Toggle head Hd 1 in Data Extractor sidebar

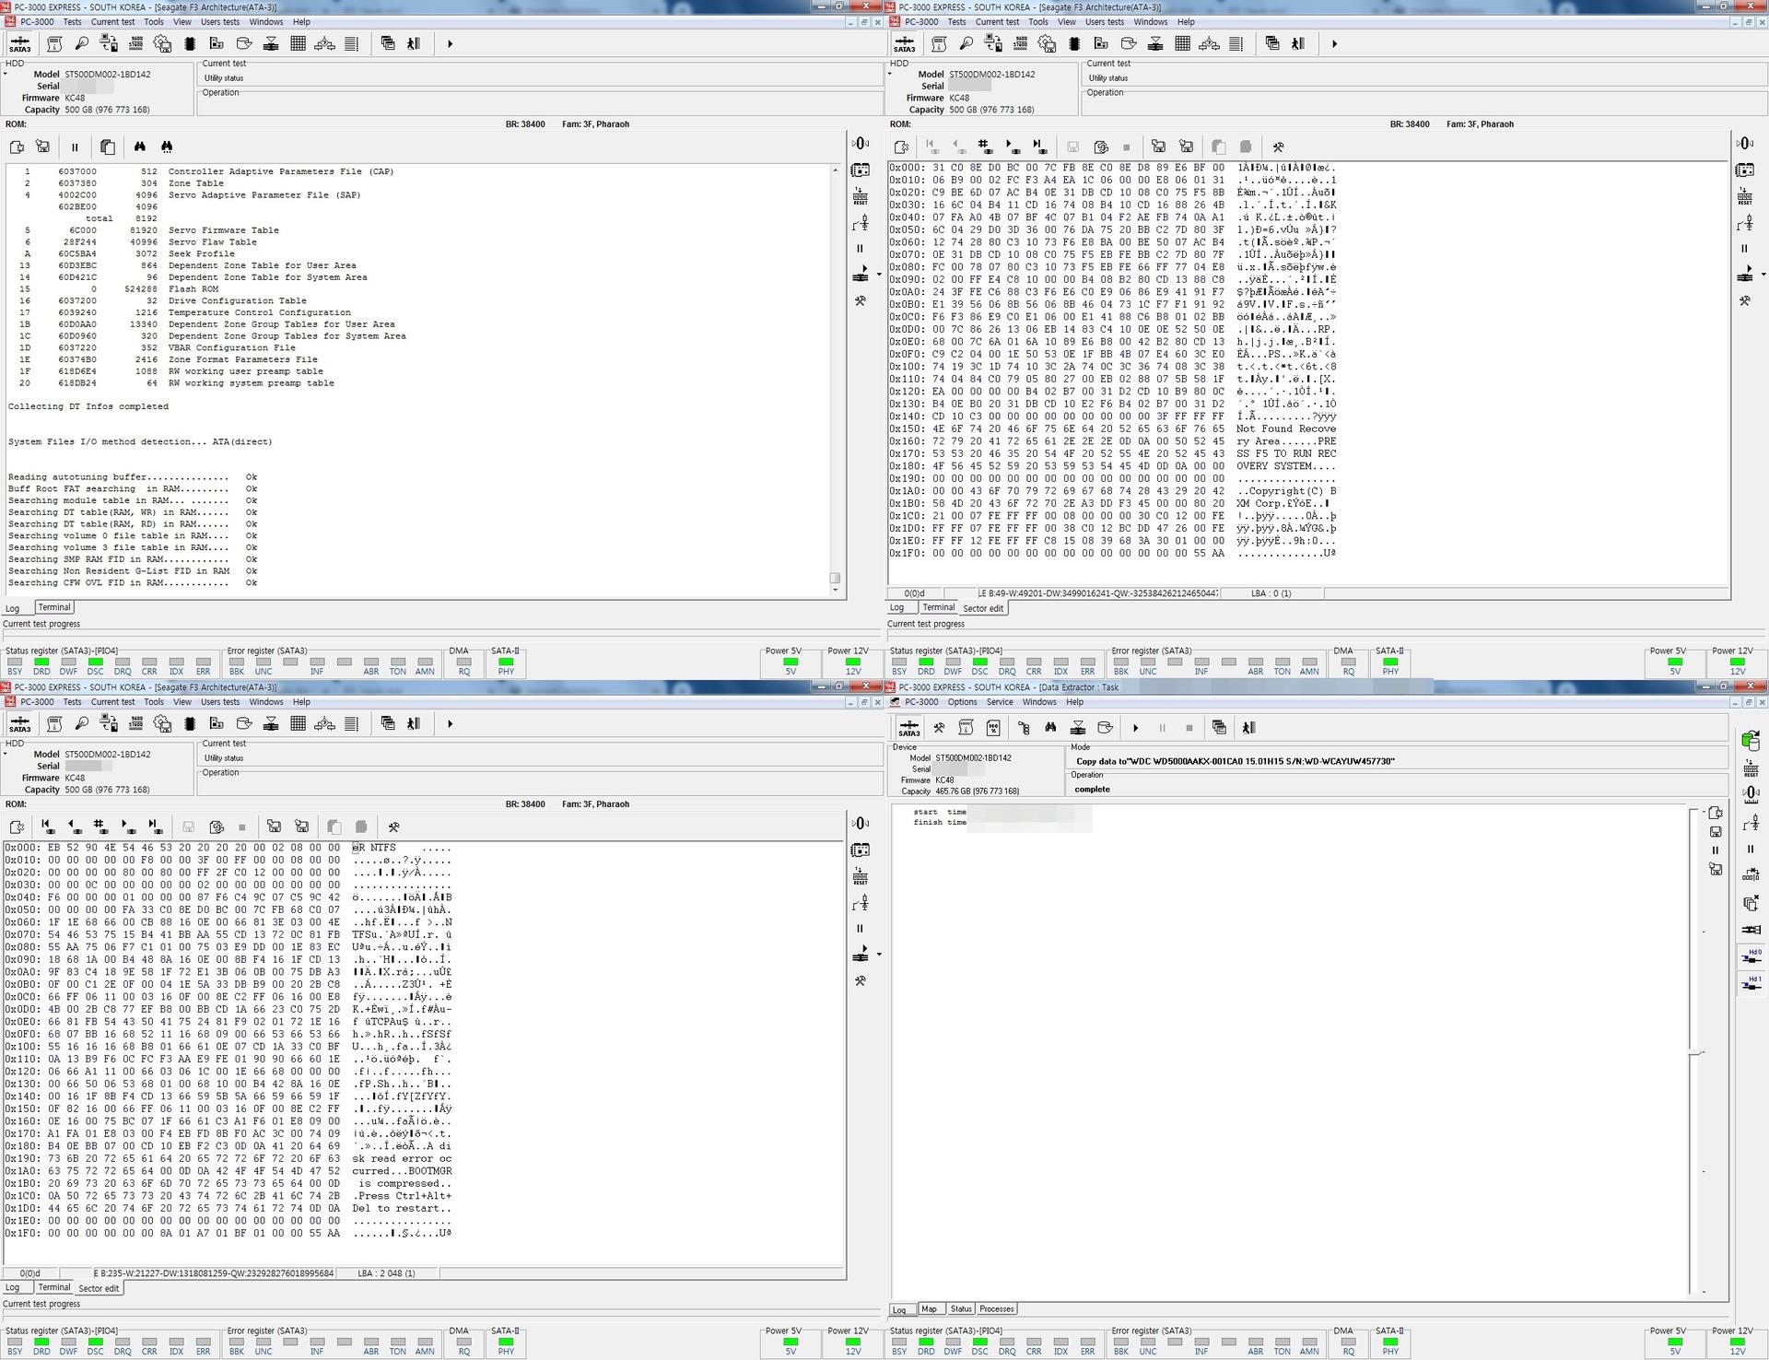[1751, 983]
